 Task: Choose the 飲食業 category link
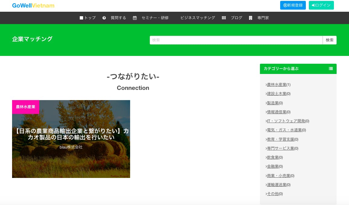tap(273, 158)
